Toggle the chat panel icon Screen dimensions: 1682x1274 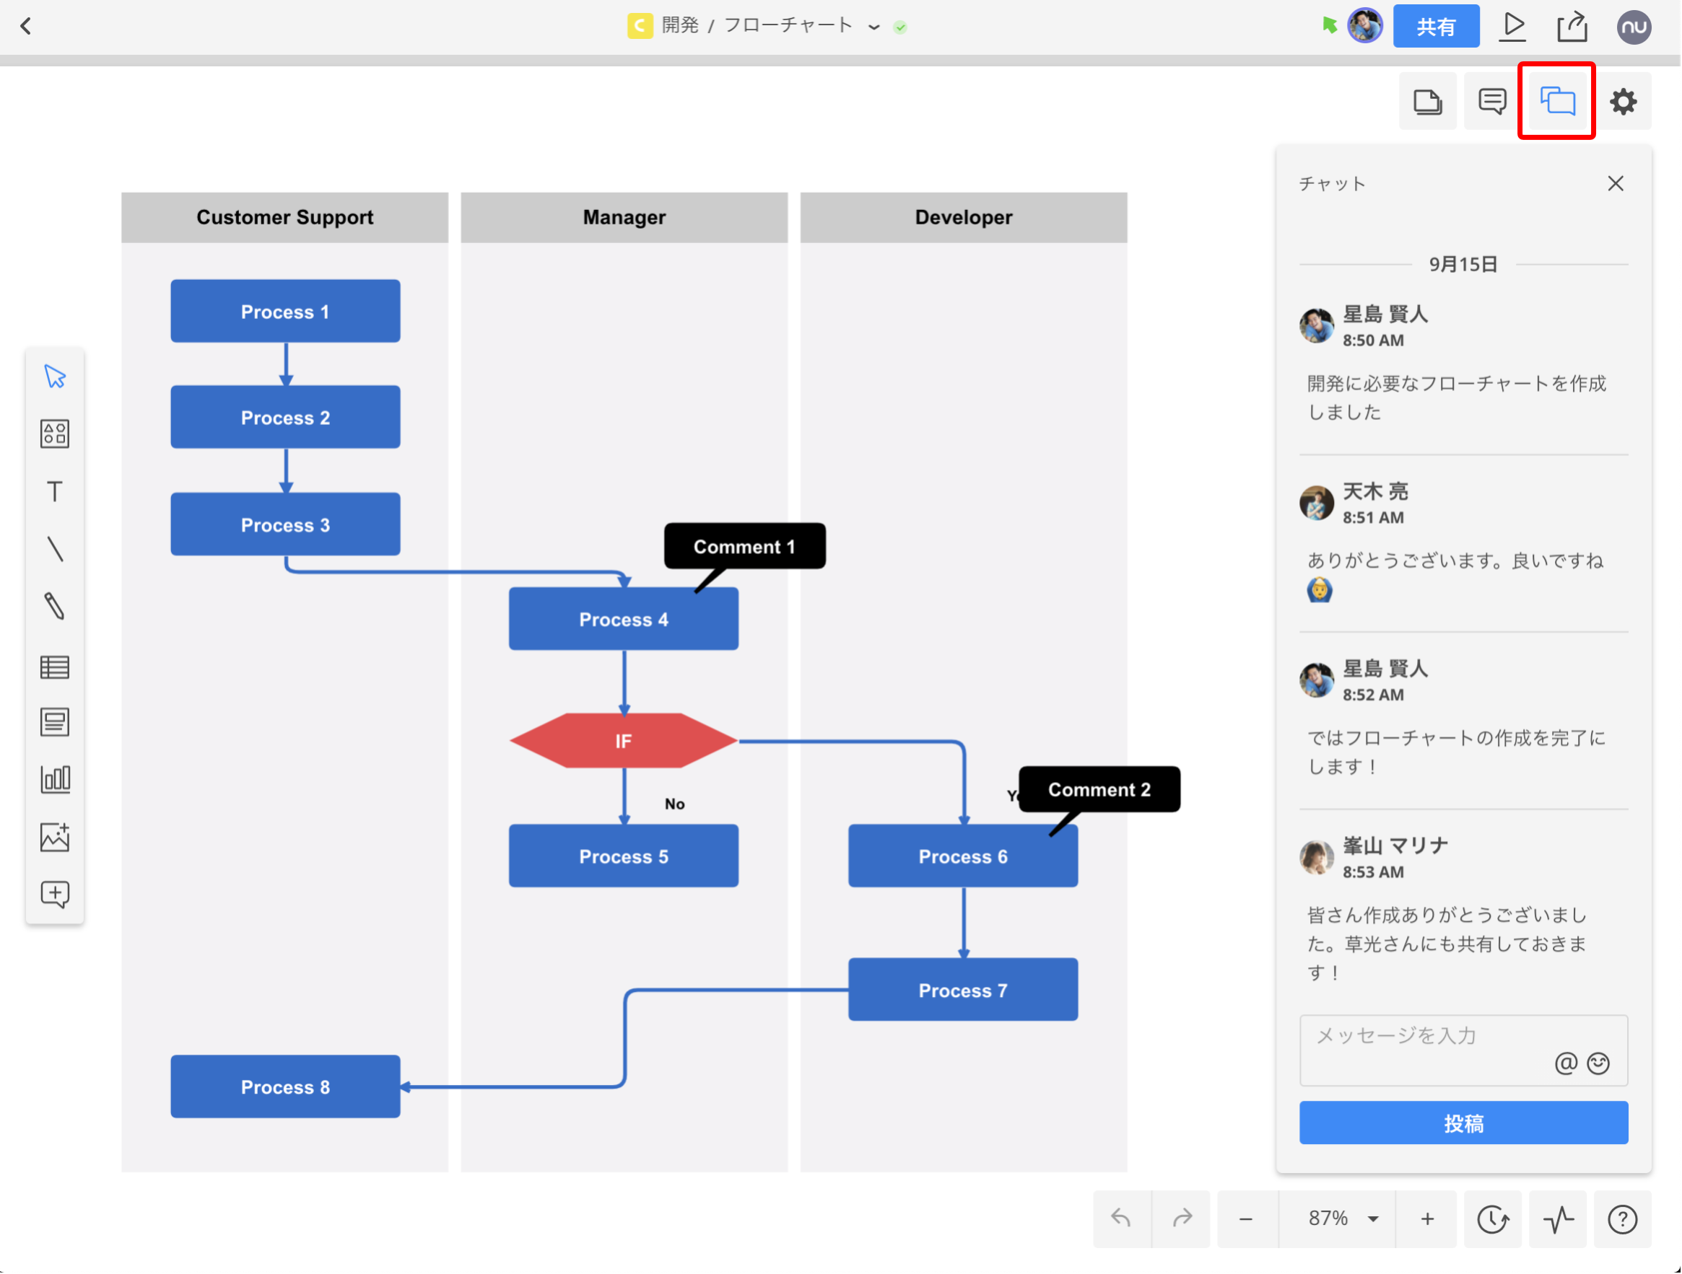(x=1558, y=101)
